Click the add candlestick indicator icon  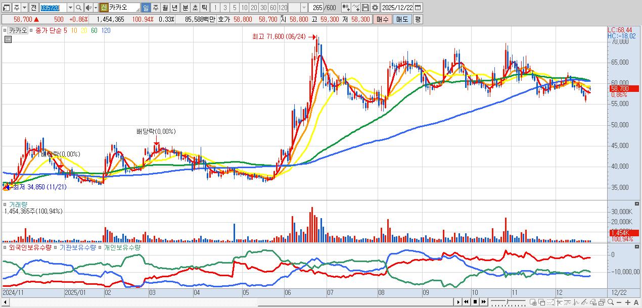pos(346,8)
